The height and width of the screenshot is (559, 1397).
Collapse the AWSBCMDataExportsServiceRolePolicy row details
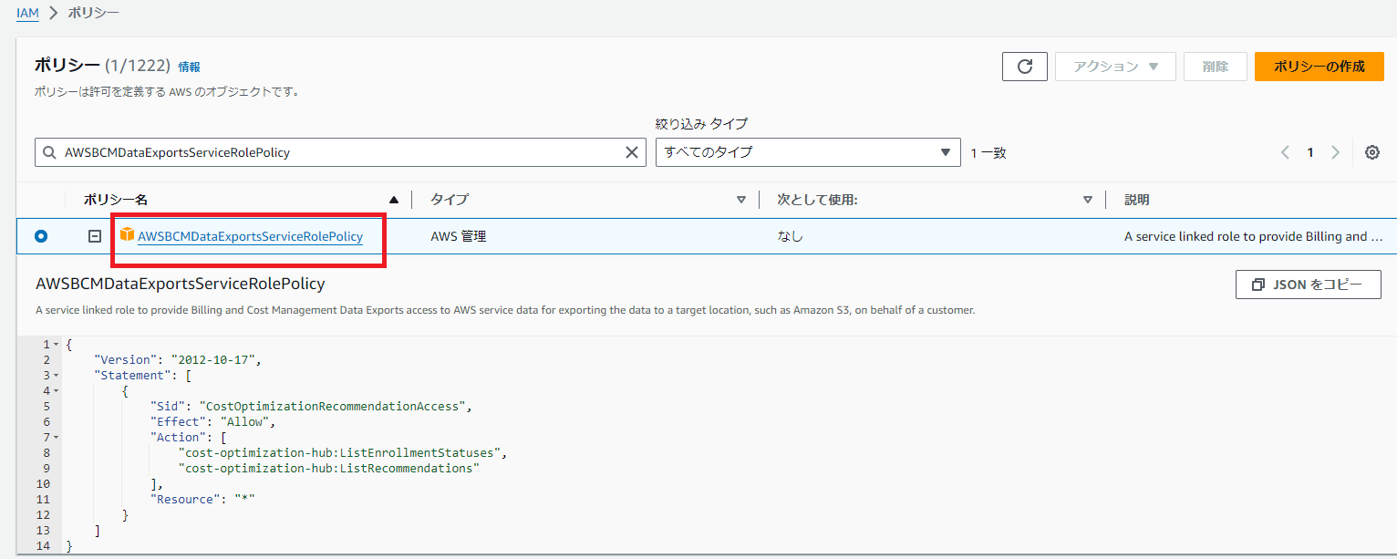tap(94, 236)
